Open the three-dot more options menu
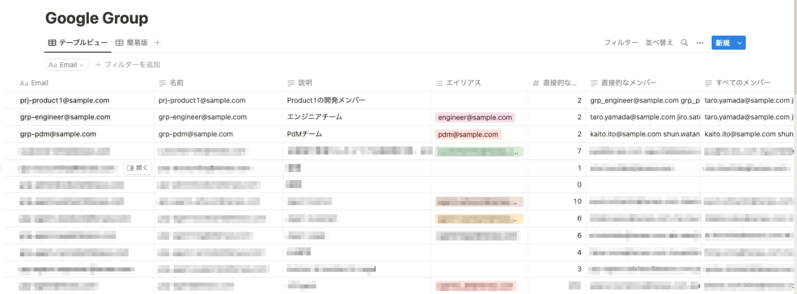797x294 pixels. 700,43
